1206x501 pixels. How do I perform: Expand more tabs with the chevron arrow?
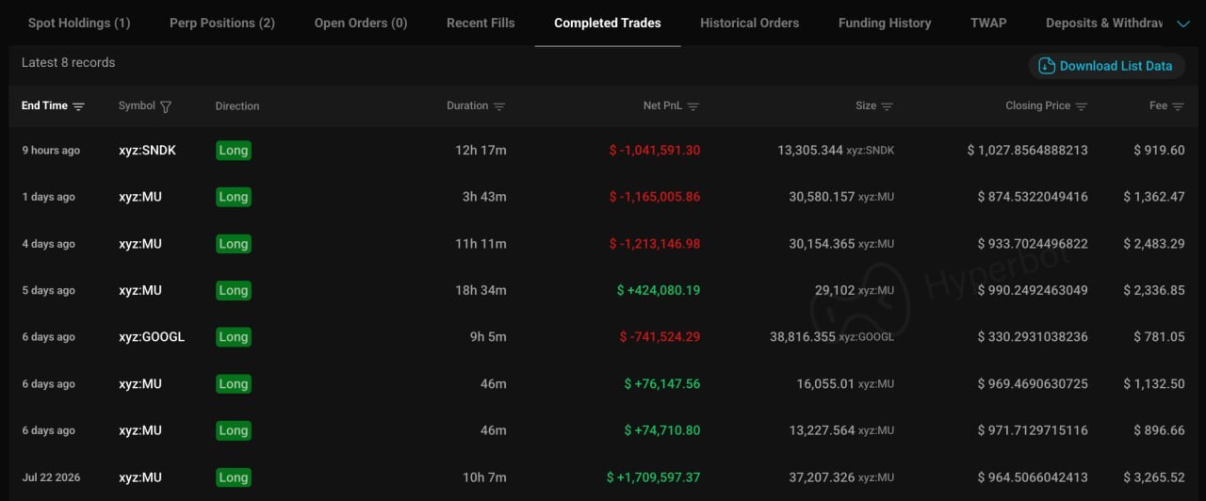pyautogui.click(x=1183, y=24)
